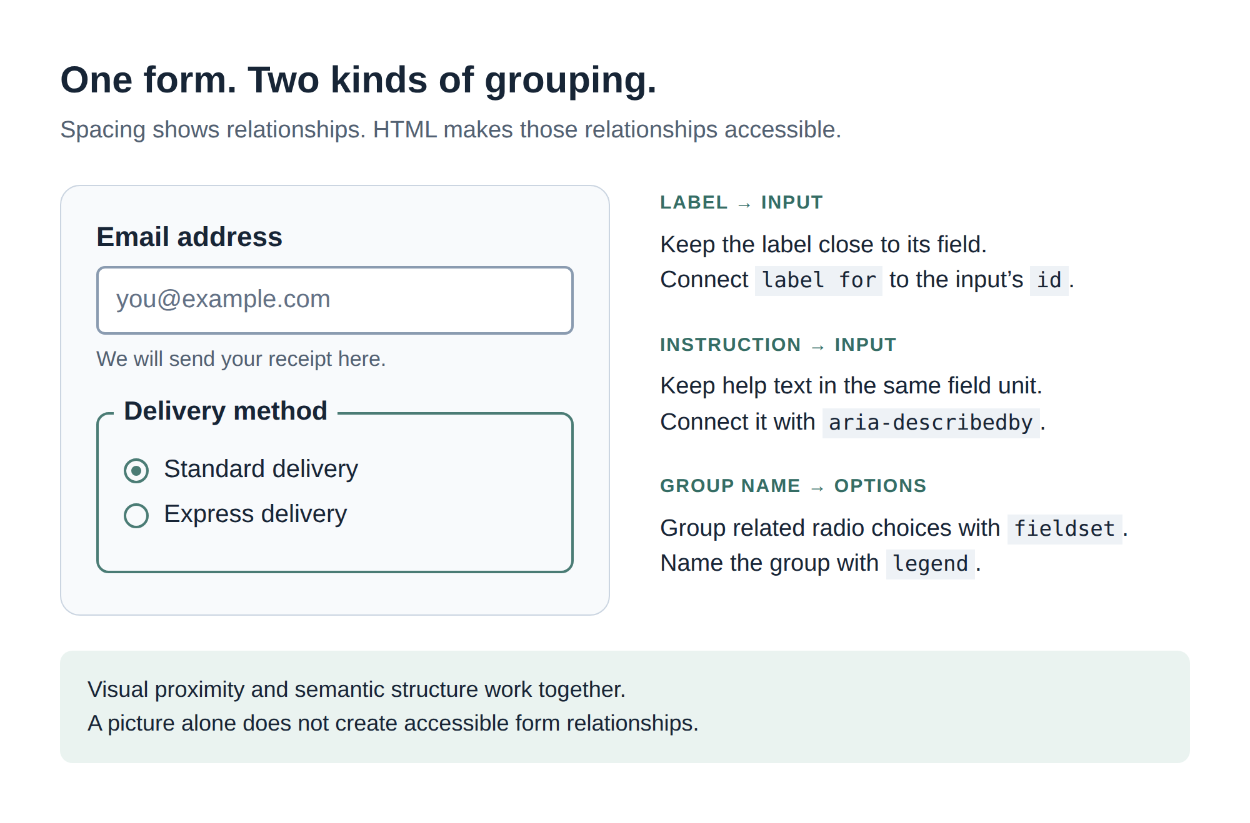Click the 'GROUP NAME → OPTIONS' section heading
The image size is (1250, 823).
click(793, 486)
